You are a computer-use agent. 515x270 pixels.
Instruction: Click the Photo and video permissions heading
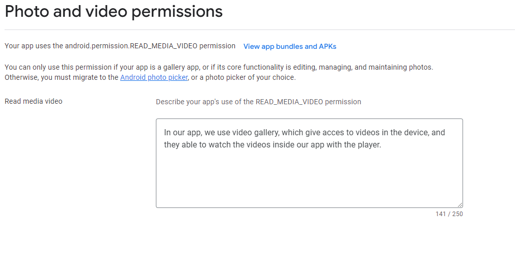point(114,12)
